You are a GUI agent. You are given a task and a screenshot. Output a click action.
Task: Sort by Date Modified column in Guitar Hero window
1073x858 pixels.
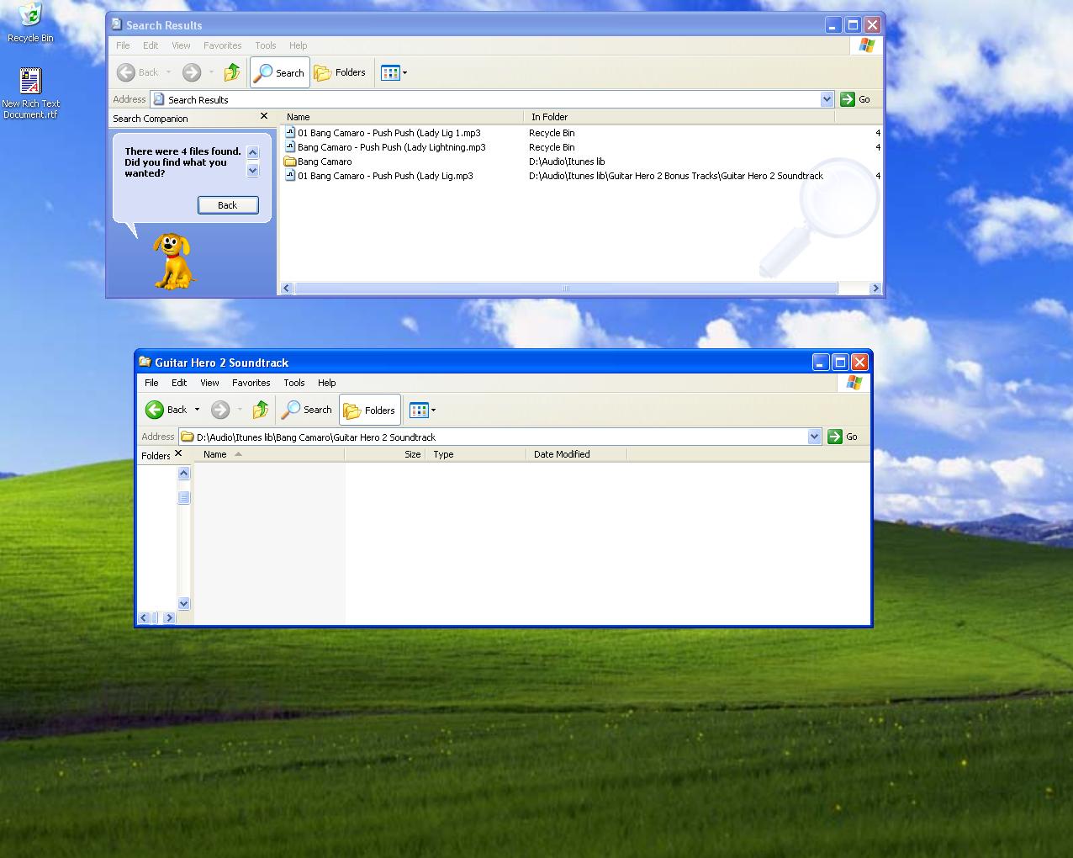point(577,454)
